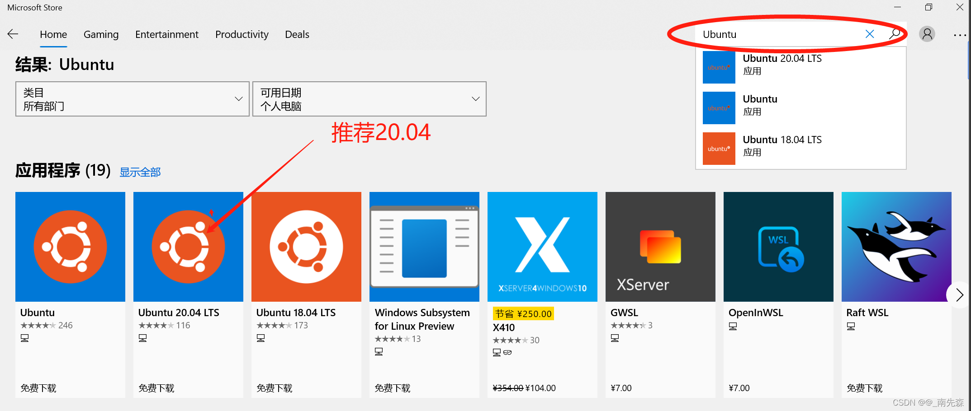Open the three-dot more menu
The height and width of the screenshot is (411, 971).
tap(960, 35)
